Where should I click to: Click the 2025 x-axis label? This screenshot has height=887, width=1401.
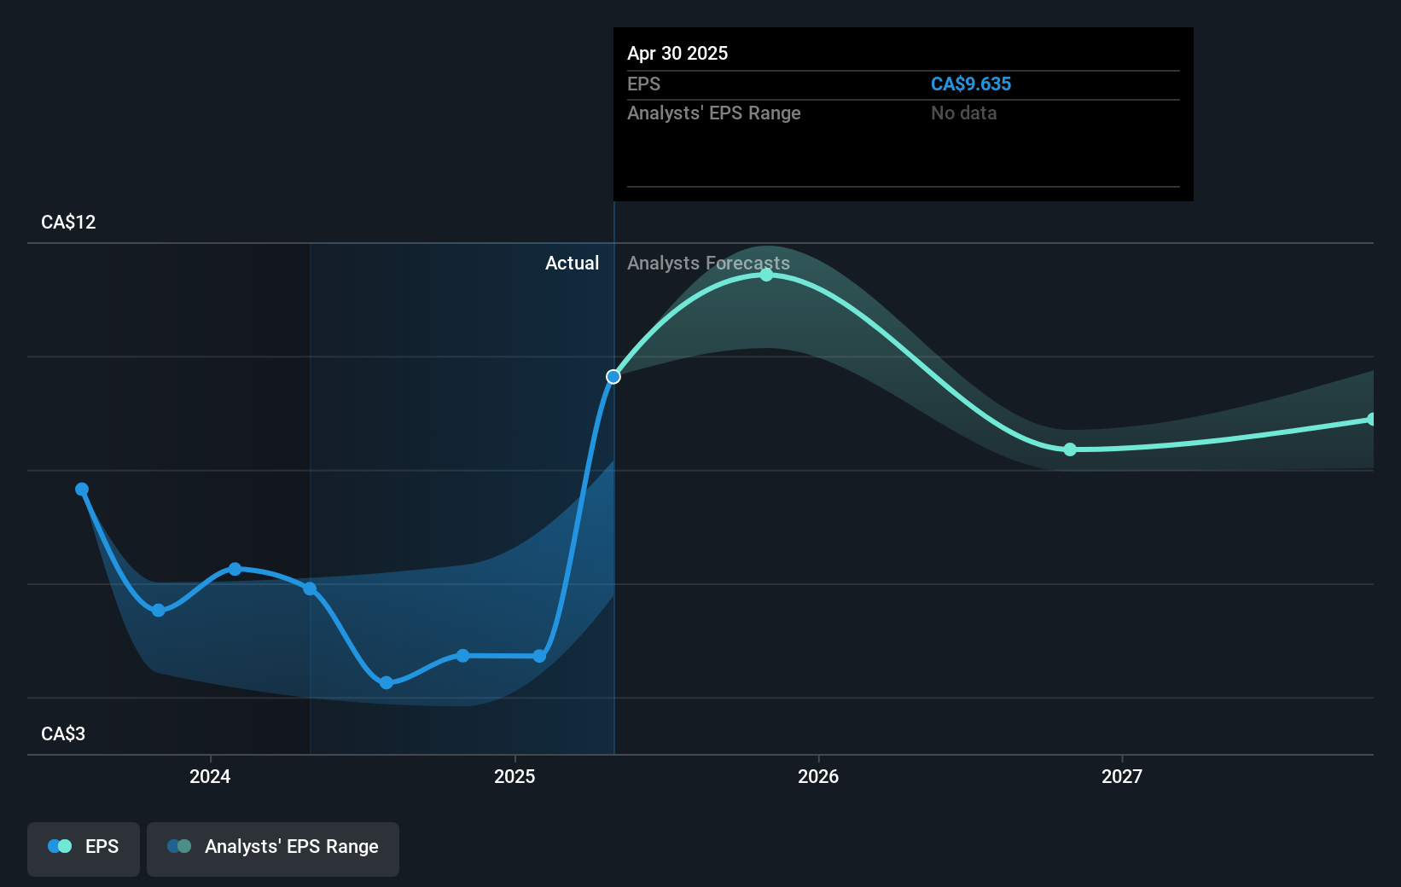pos(514,776)
